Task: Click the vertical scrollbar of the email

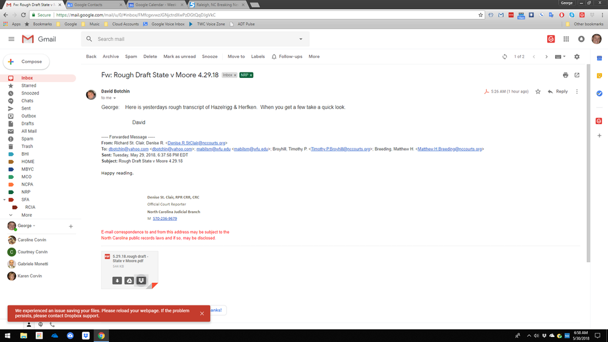Action: (589, 163)
